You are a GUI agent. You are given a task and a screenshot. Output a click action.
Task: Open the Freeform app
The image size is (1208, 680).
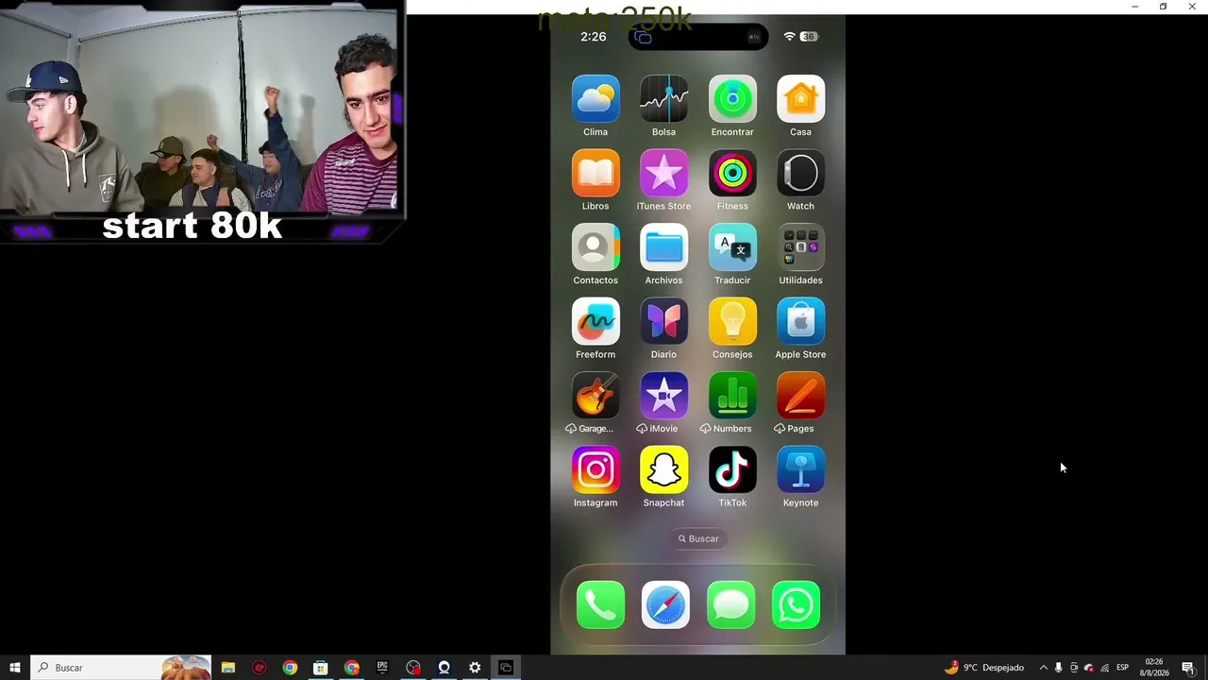coord(596,322)
